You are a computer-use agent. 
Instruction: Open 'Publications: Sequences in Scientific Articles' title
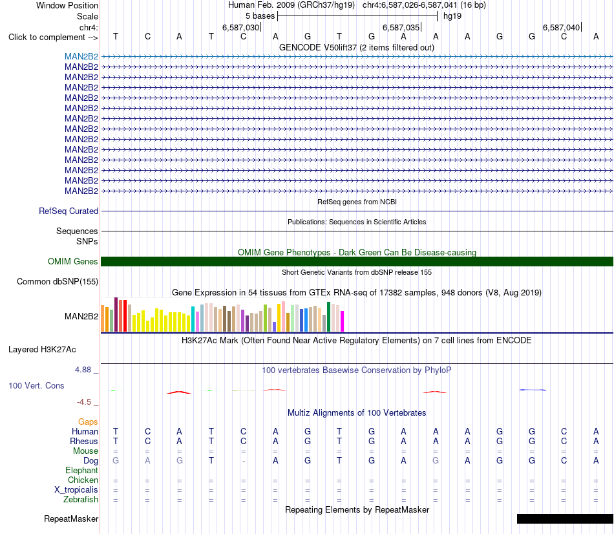point(357,222)
